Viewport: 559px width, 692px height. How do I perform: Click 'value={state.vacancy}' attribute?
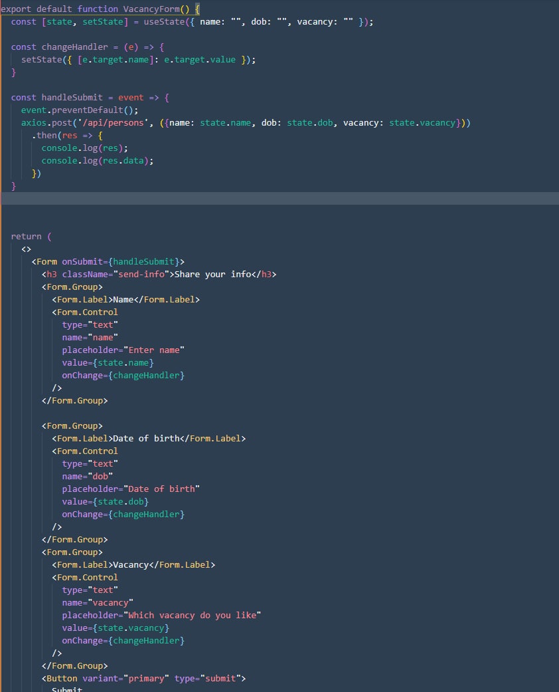tap(116, 628)
